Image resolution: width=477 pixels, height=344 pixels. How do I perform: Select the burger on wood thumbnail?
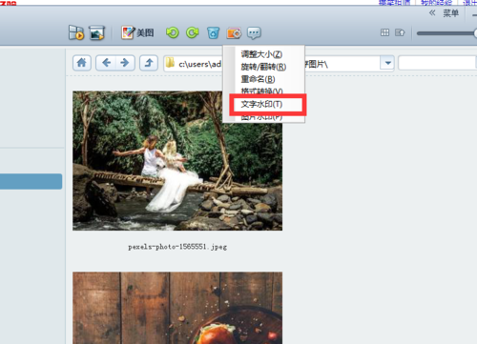[177, 308]
